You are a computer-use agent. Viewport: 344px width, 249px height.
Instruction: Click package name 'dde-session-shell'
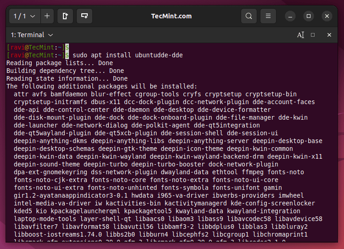coord(192,133)
